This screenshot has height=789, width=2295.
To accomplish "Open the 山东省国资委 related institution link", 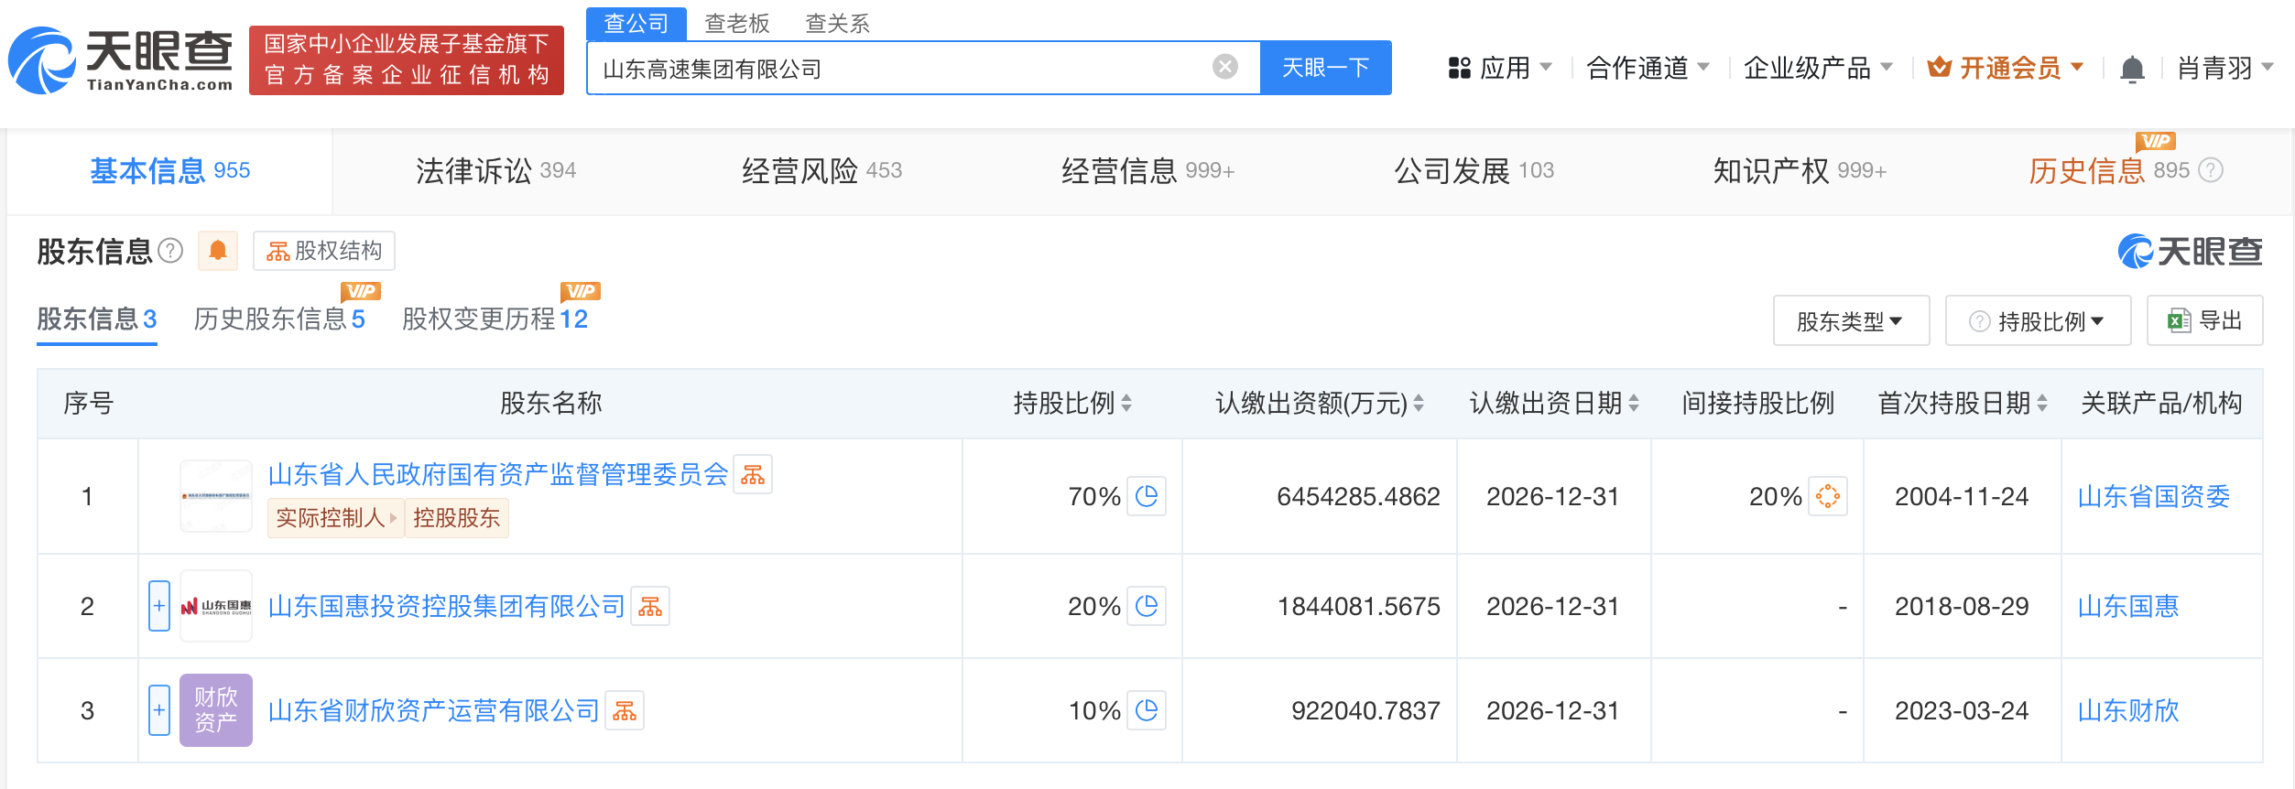I will 2153,497.
